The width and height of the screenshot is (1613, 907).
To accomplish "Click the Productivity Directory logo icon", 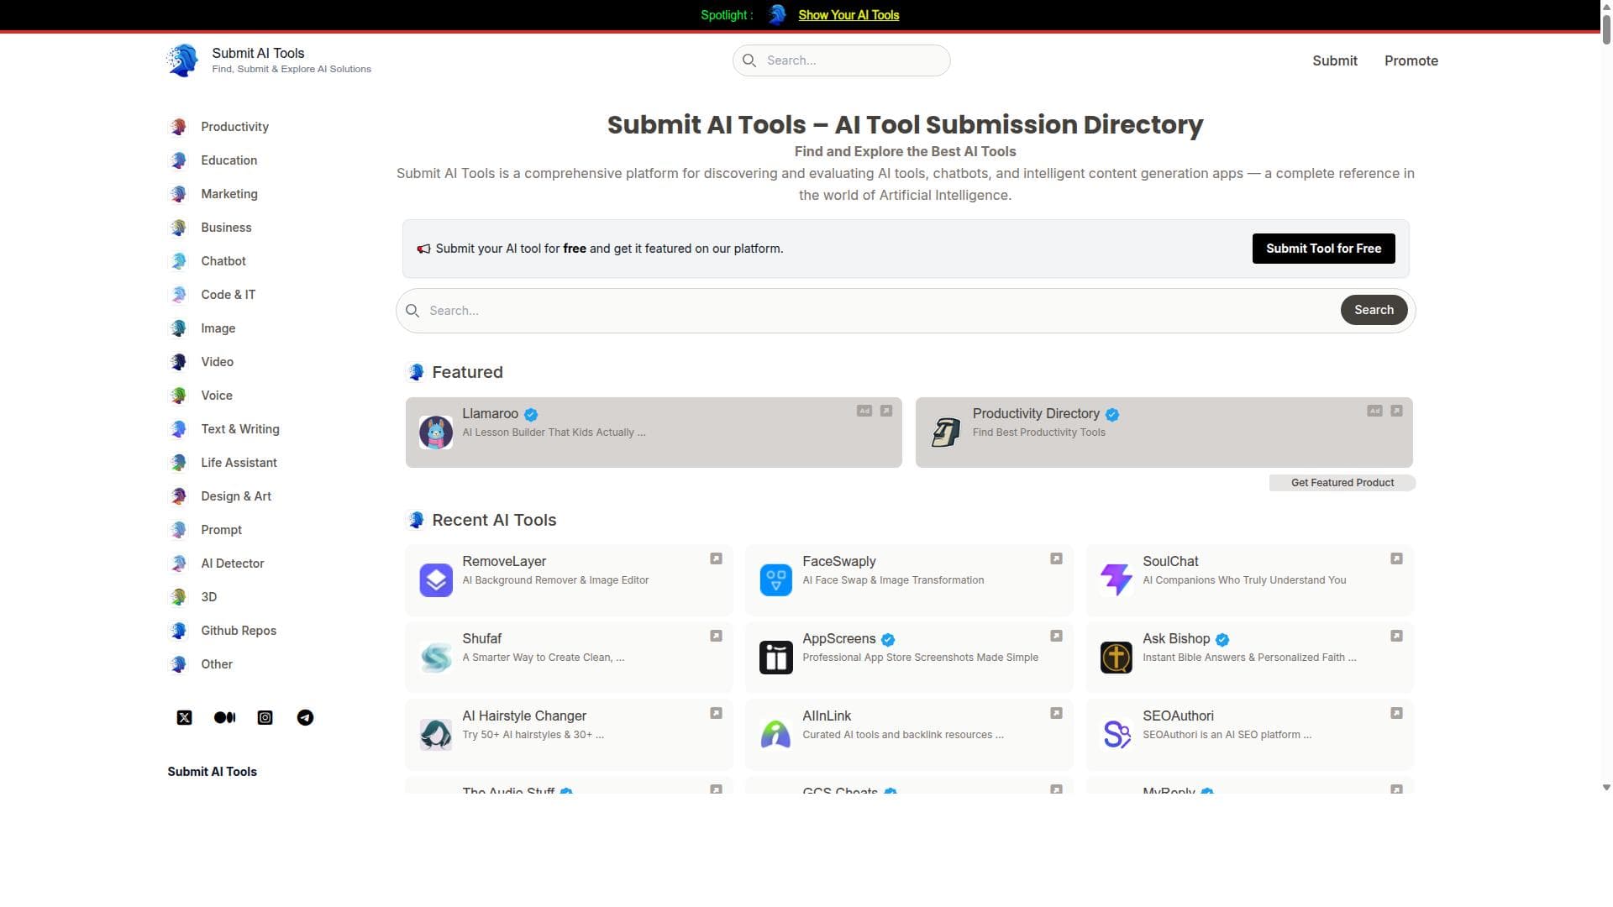I will point(946,433).
